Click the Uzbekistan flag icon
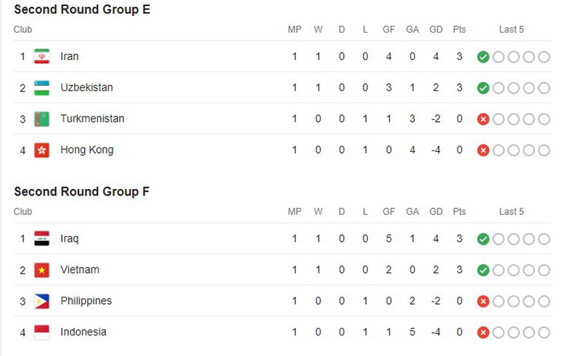The image size is (573, 356). (42, 88)
